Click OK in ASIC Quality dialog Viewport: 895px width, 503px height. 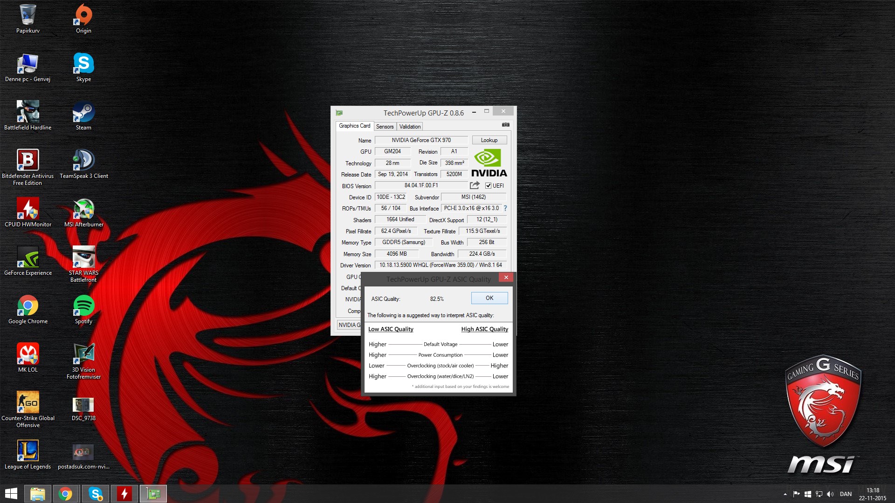(489, 298)
